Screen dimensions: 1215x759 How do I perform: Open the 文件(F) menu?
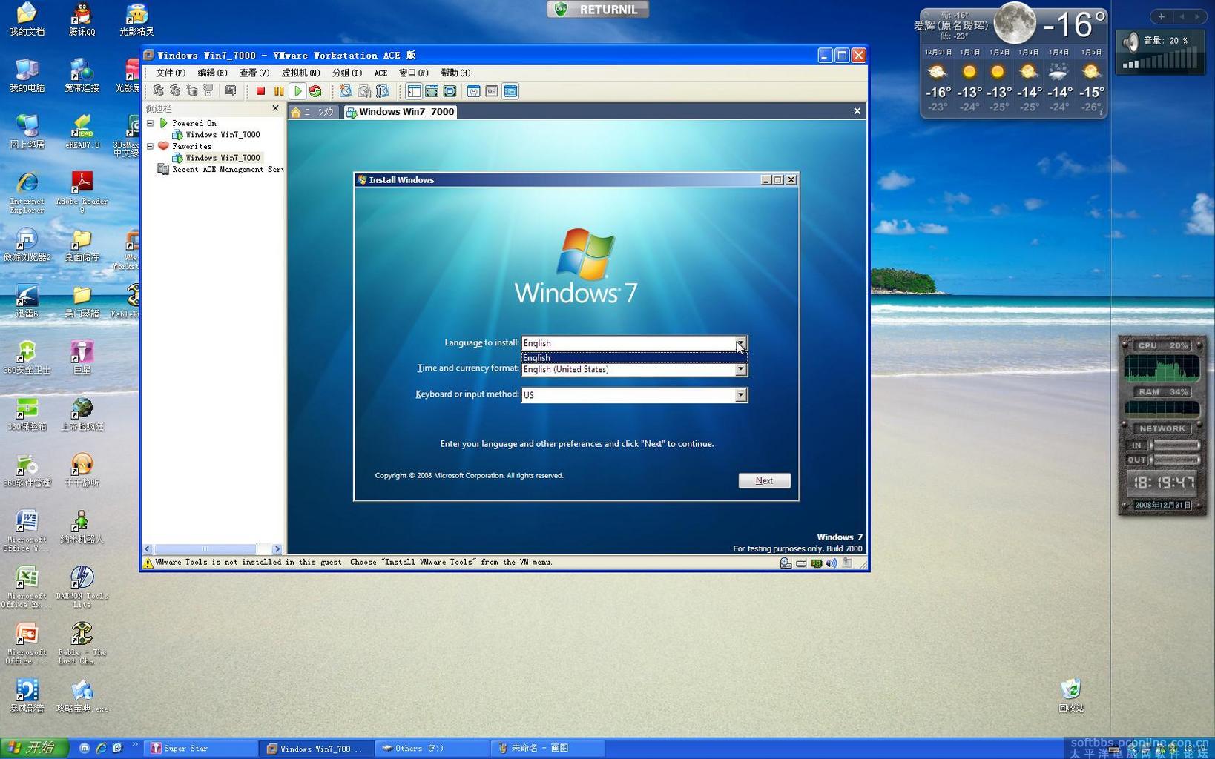tap(171, 73)
